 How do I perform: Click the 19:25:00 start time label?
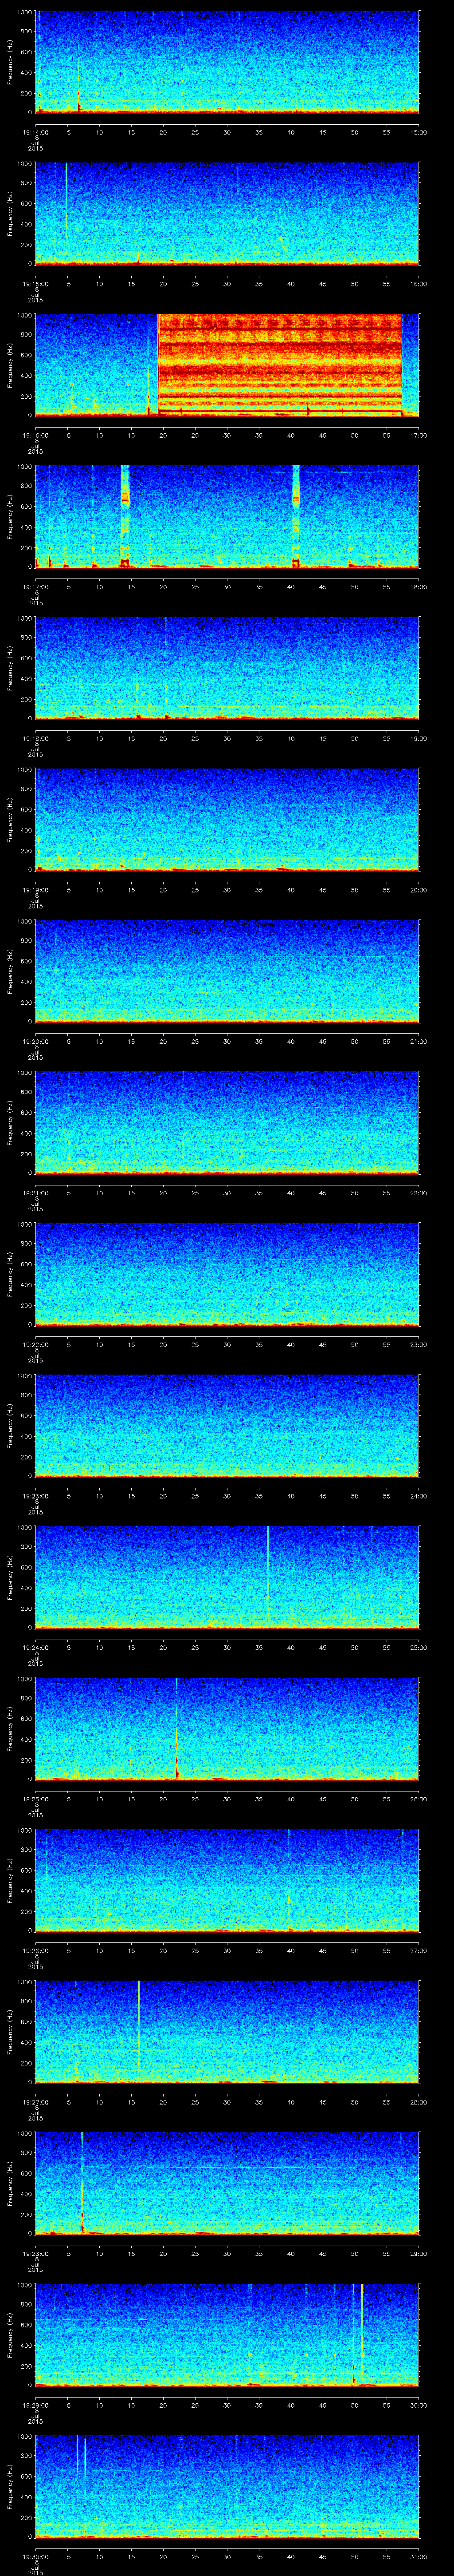35,1799
